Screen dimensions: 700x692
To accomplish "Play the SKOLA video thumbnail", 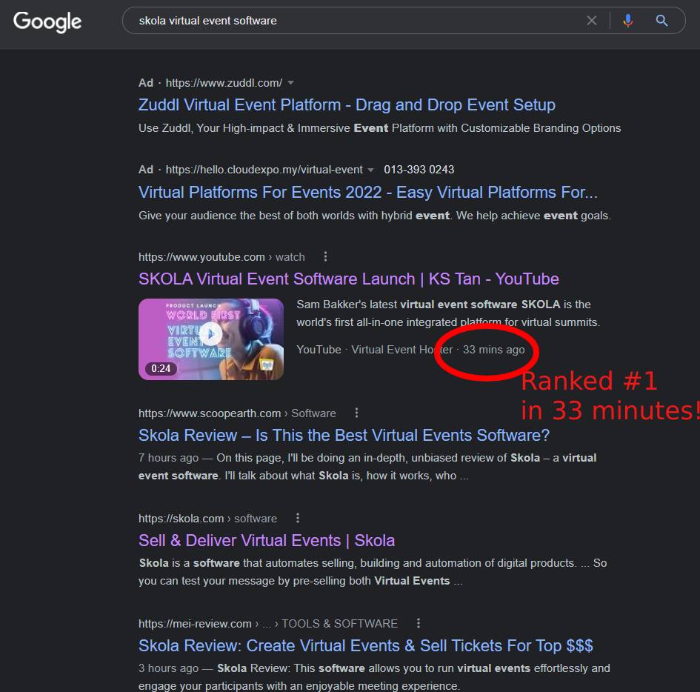I will pos(210,339).
